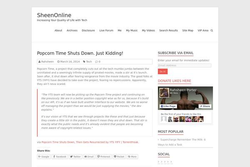Go to My Videos page
The width and height of the screenshot is (250, 167).
(x=148, y=30)
